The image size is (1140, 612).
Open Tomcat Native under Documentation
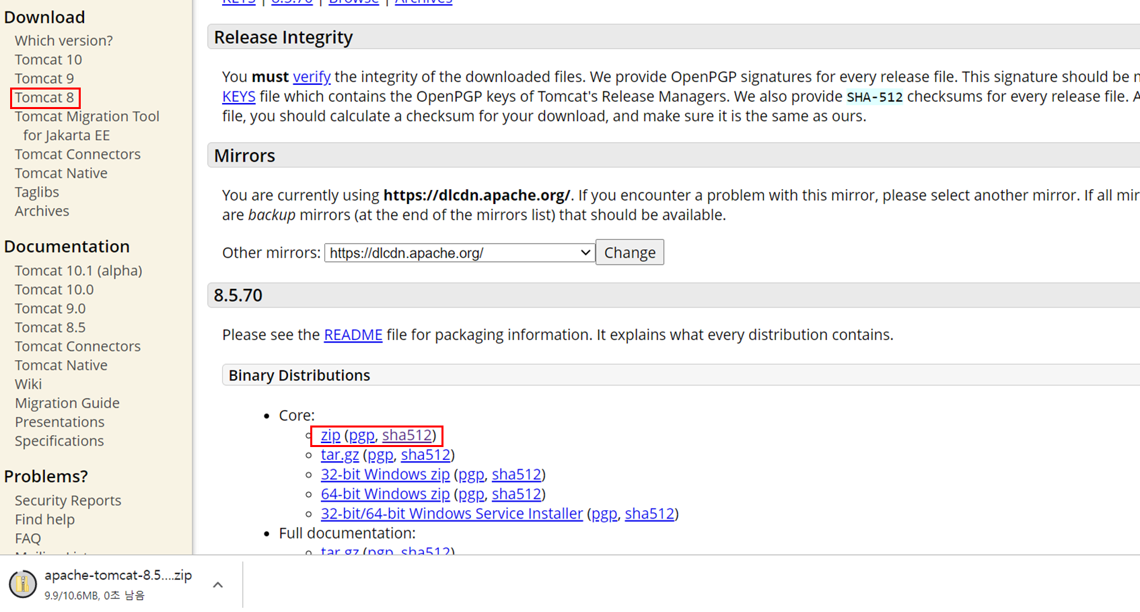point(61,365)
